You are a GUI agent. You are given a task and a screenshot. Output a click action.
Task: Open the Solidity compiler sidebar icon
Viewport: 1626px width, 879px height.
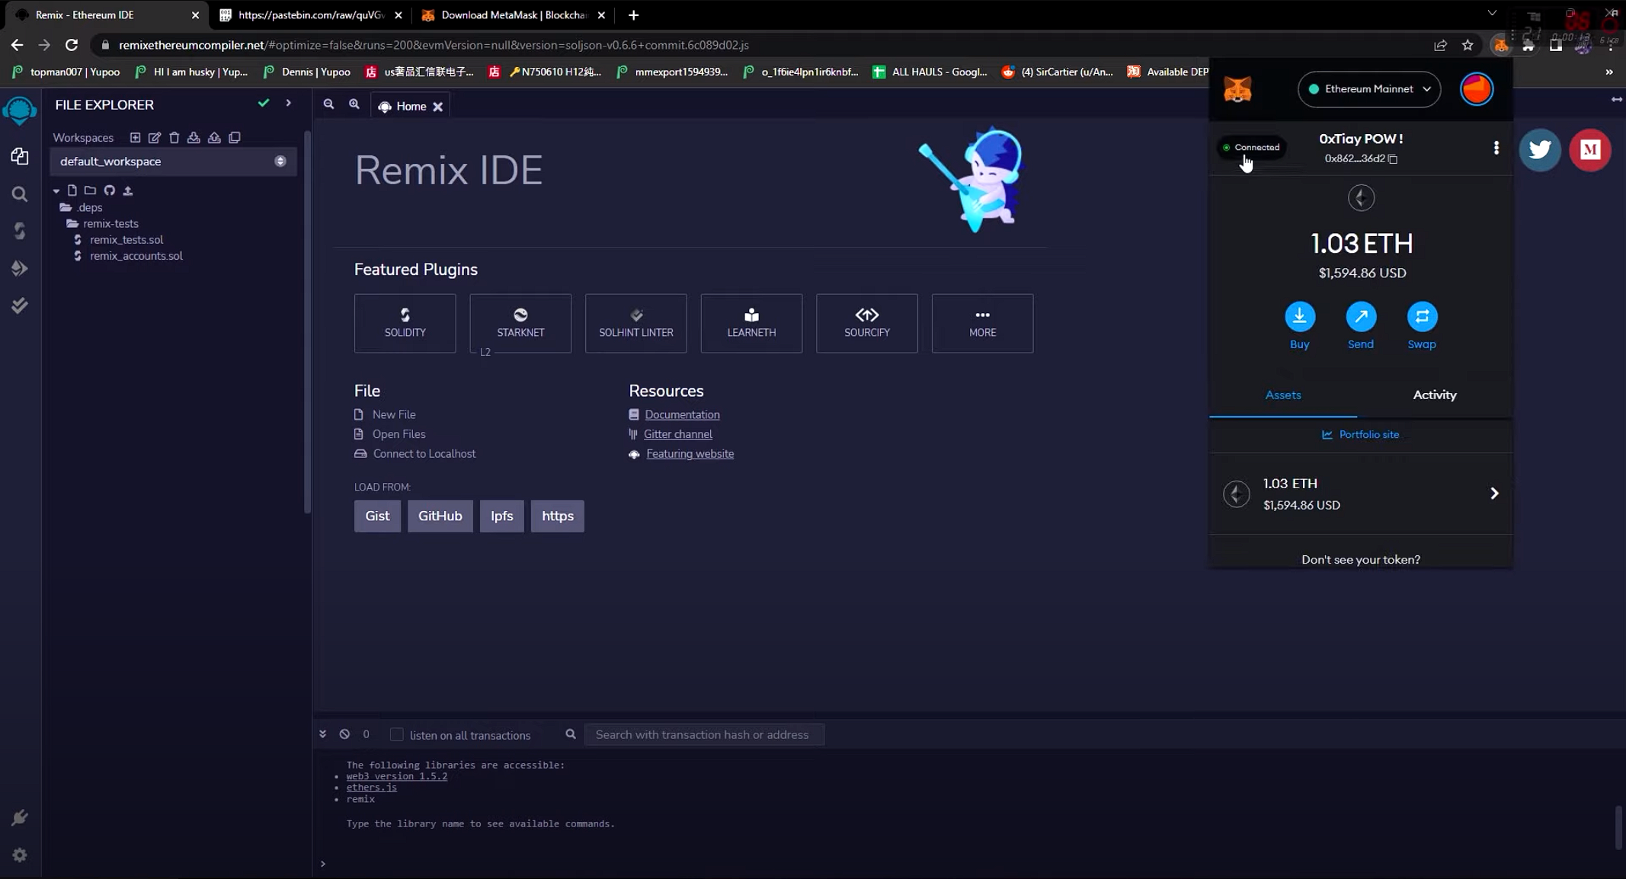20,231
